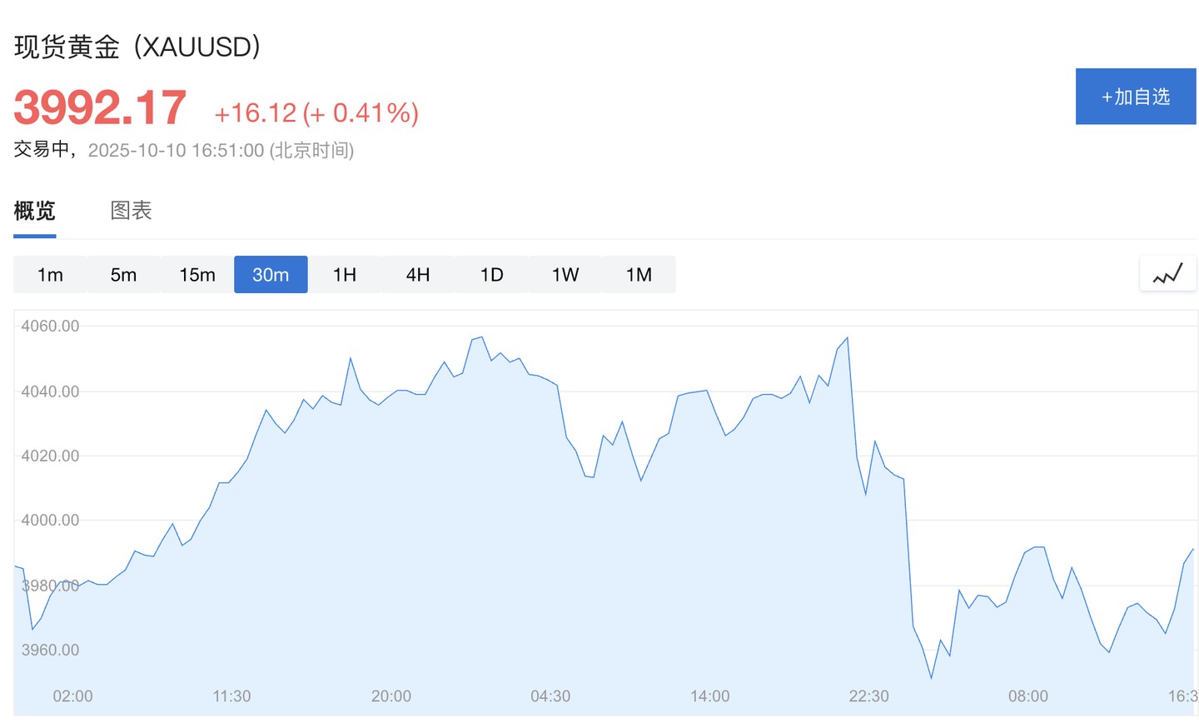1199x723 pixels.
Task: Click the 4060.00 price axis label
Action: [x=50, y=327]
